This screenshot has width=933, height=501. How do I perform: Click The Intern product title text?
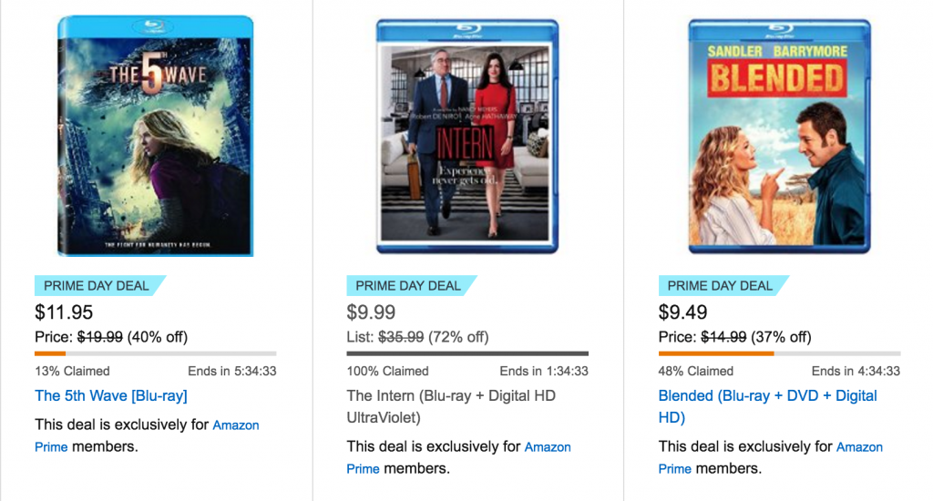tap(451, 406)
